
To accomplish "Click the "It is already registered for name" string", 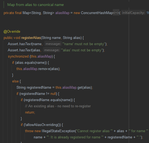I will (x=75, y=137).
